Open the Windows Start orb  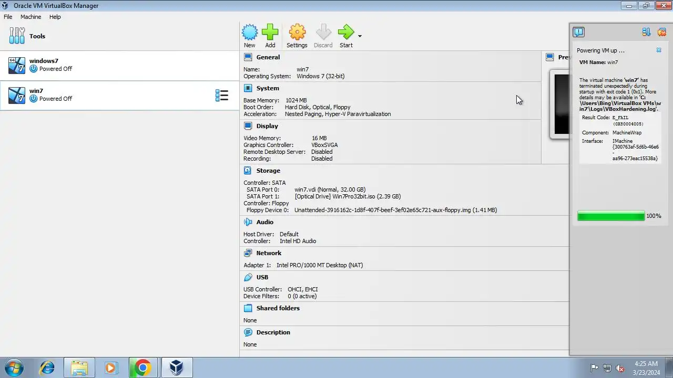tap(14, 367)
